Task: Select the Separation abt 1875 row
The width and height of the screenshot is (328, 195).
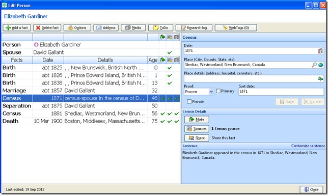Action: click(x=91, y=106)
